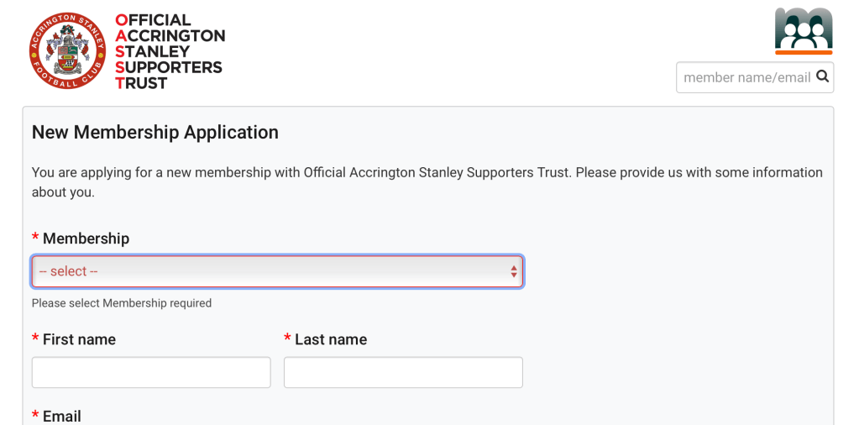This screenshot has width=859, height=425.
Task: Click the New Membership Application heading
Action: point(155,132)
